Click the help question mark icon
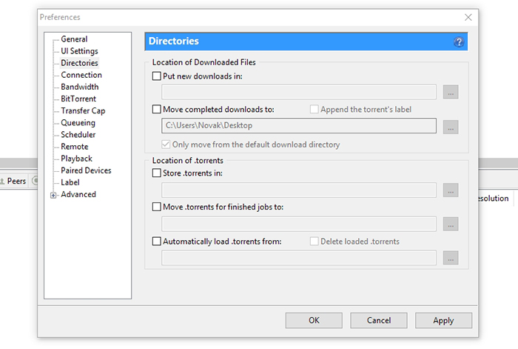The height and width of the screenshot is (349, 518). tap(459, 42)
